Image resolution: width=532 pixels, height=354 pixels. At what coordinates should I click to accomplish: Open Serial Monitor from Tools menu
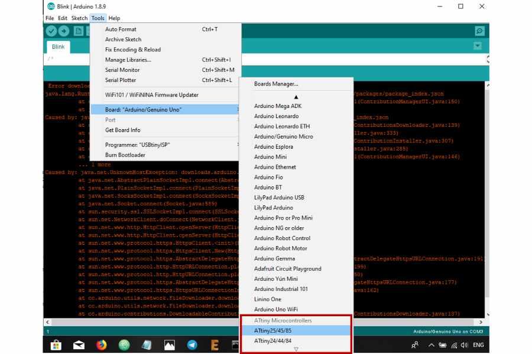[x=164, y=70]
